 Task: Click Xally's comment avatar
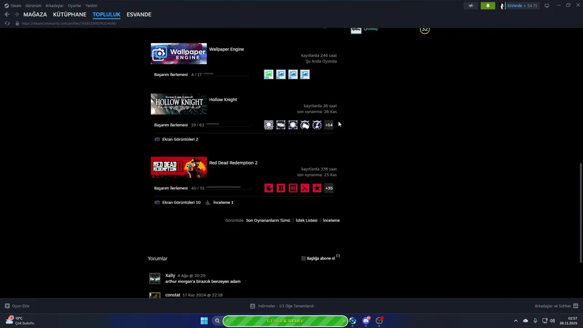click(x=155, y=278)
